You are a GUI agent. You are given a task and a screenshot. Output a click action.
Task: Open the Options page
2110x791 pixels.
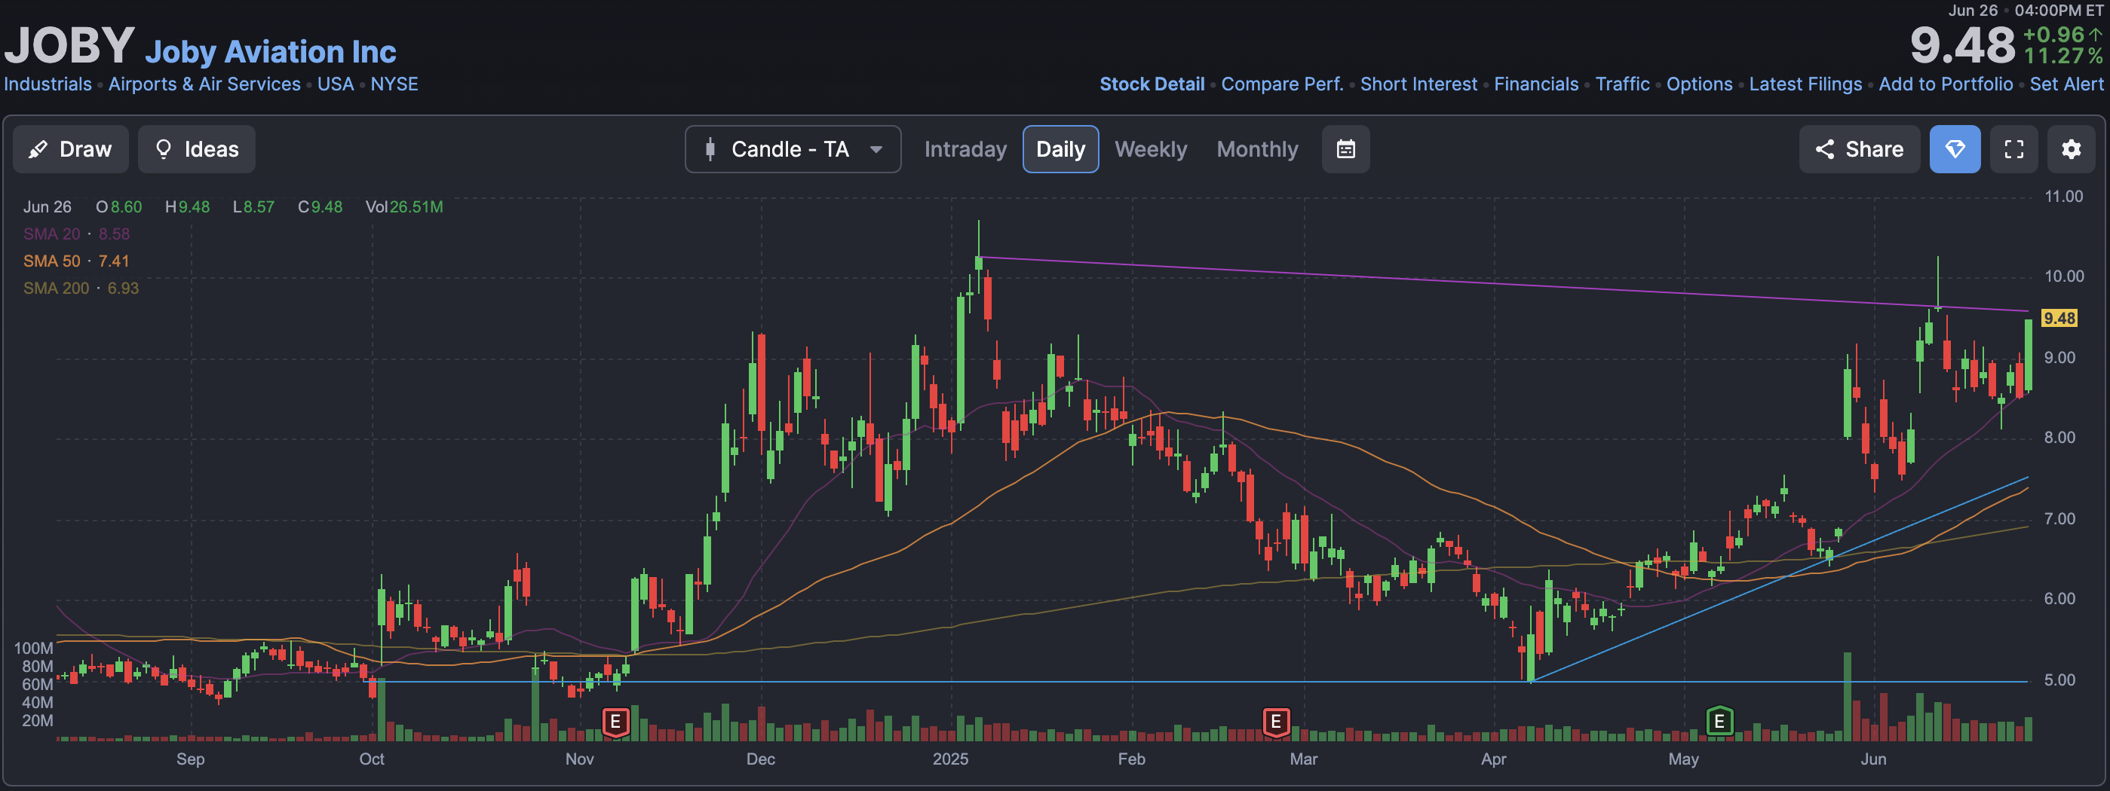pos(1699,84)
